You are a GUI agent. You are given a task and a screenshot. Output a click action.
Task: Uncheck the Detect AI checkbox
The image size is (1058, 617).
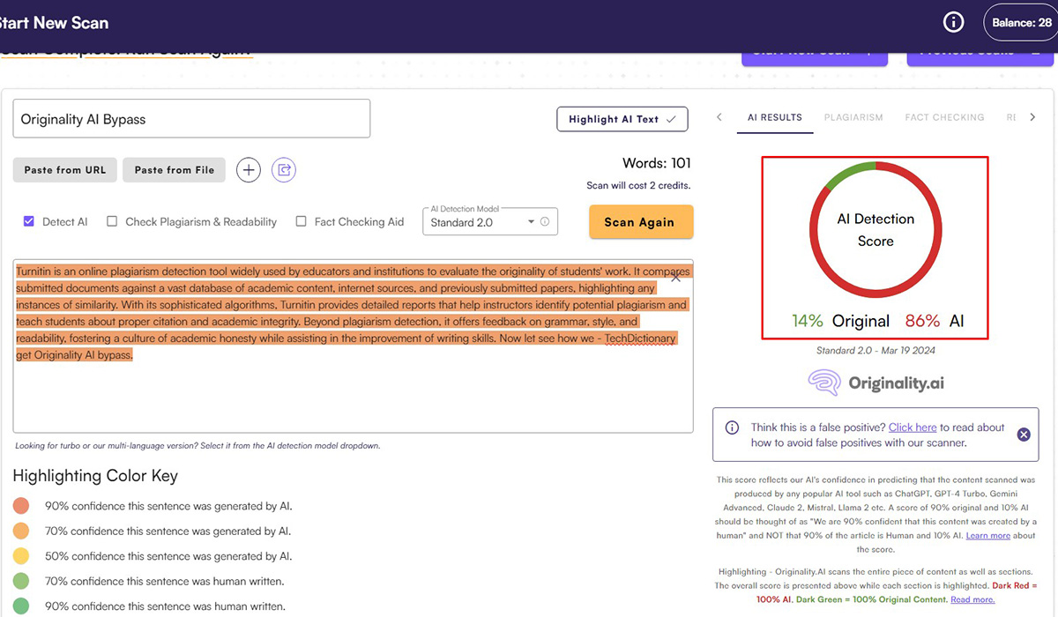coord(28,222)
